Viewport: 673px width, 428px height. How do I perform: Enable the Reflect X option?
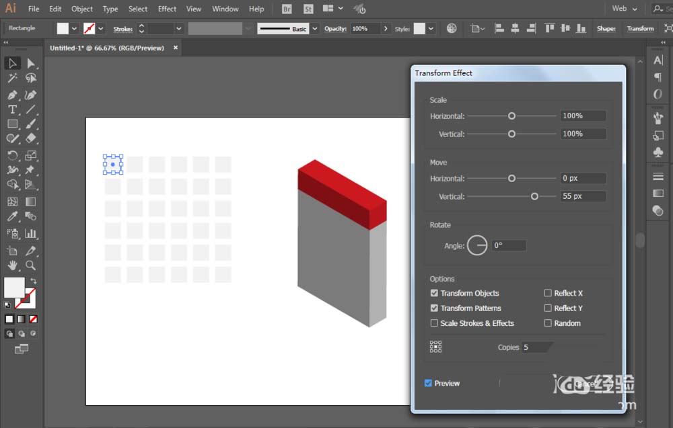548,294
